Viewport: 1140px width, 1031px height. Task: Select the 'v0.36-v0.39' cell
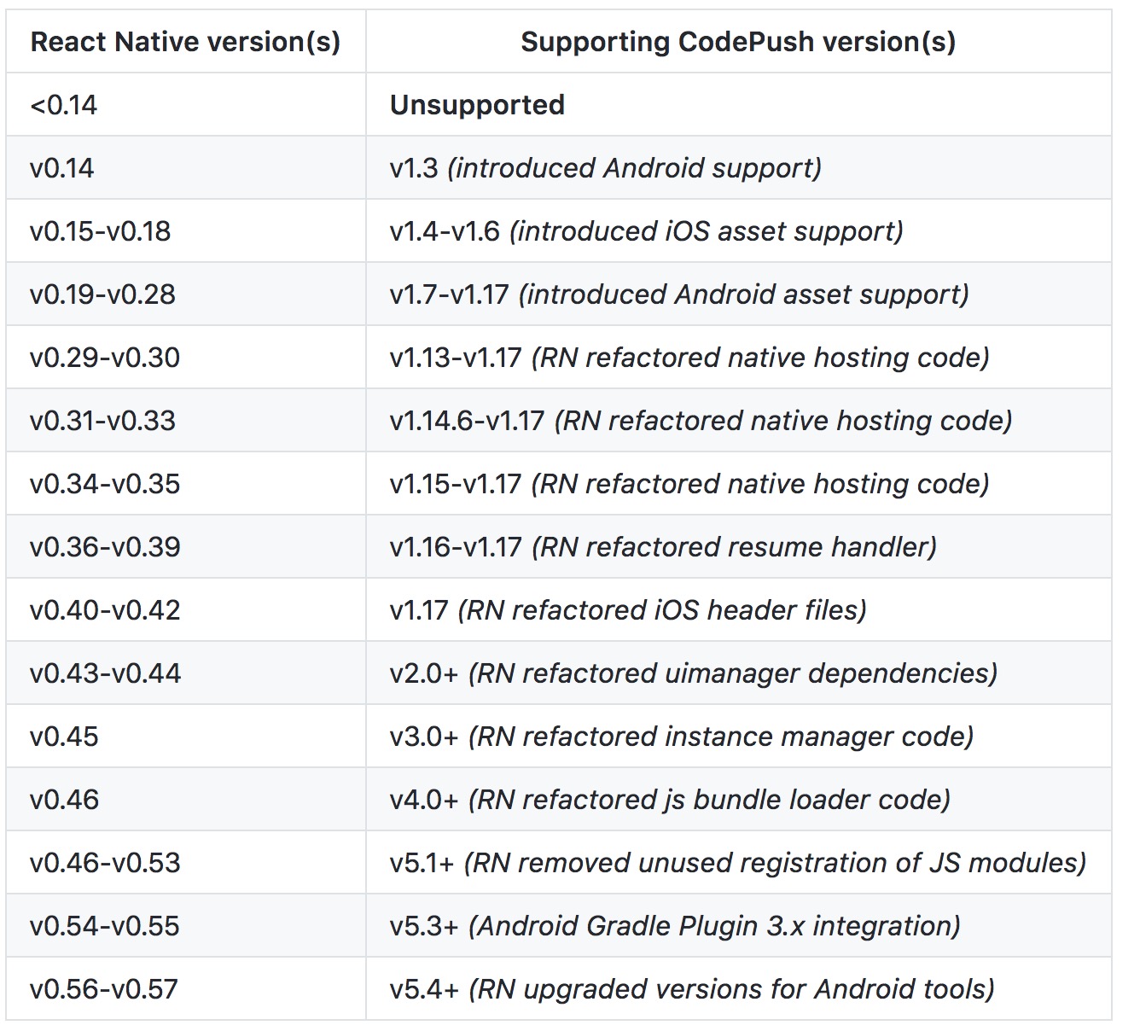[186, 546]
